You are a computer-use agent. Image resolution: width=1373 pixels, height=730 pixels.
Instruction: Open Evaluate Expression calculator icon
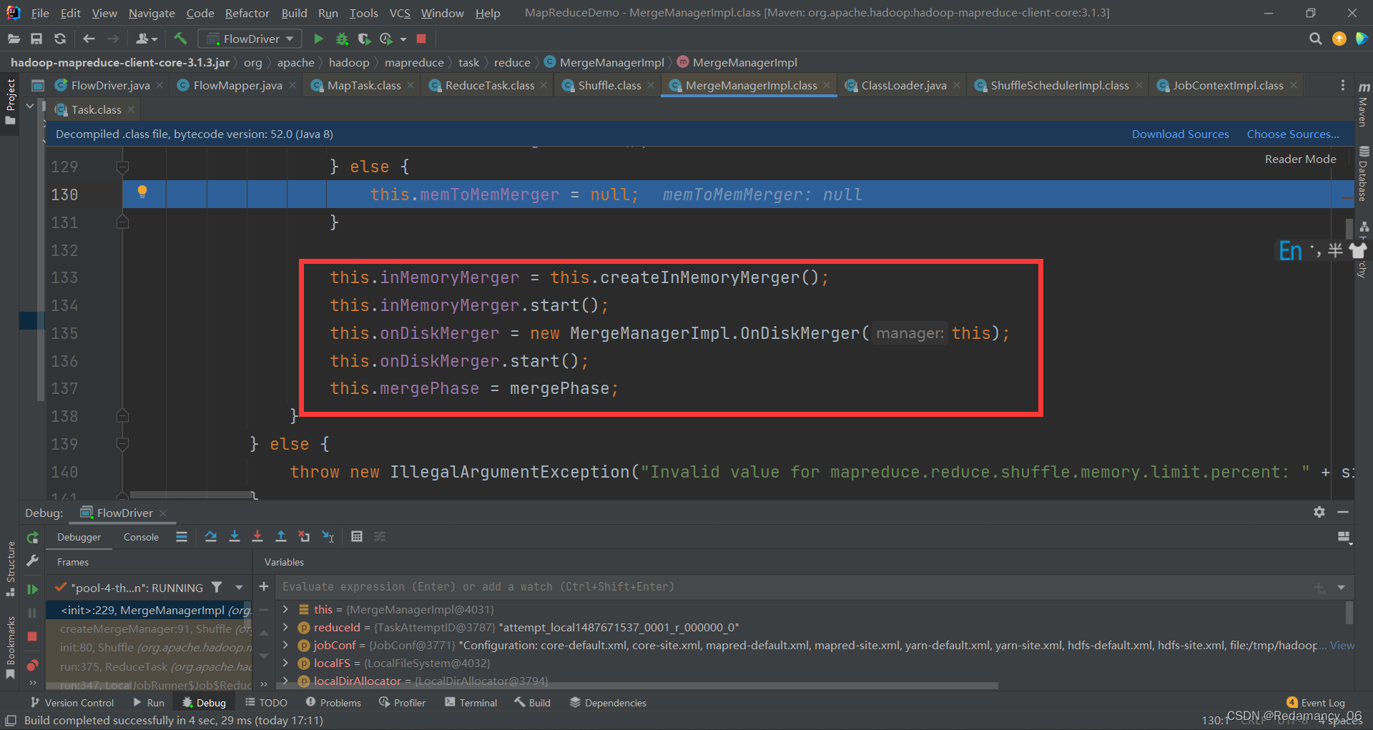click(x=357, y=536)
